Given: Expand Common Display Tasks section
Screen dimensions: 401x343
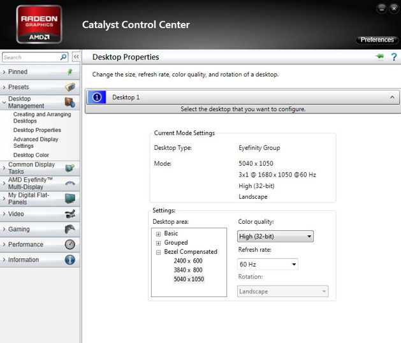Looking at the screenshot, I should click(x=40, y=168).
